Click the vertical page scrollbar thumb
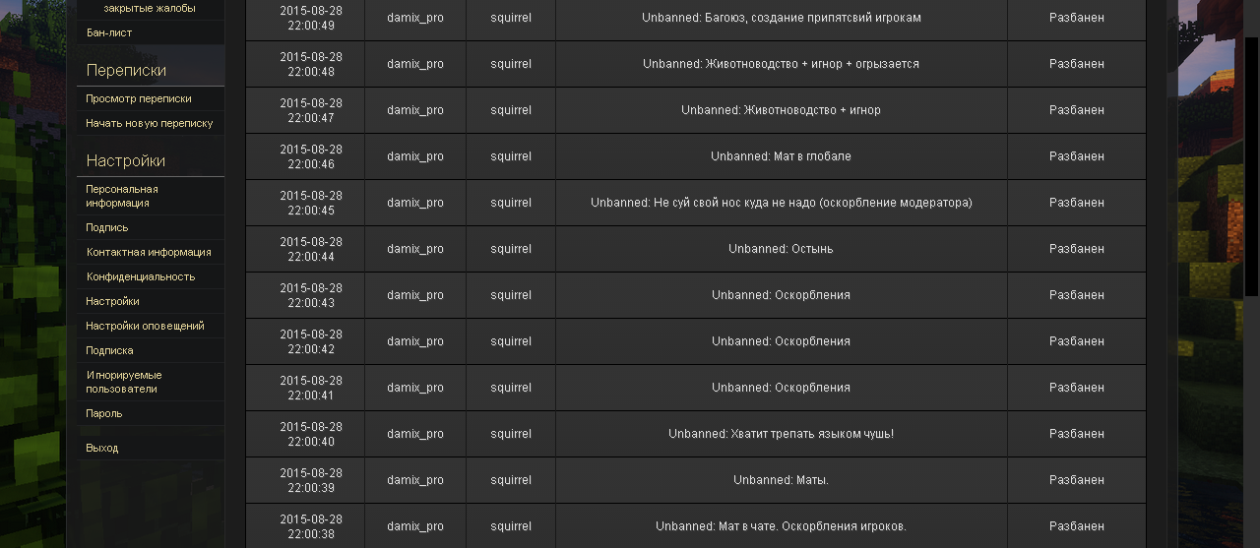This screenshot has width=1260, height=548. (x=1251, y=165)
